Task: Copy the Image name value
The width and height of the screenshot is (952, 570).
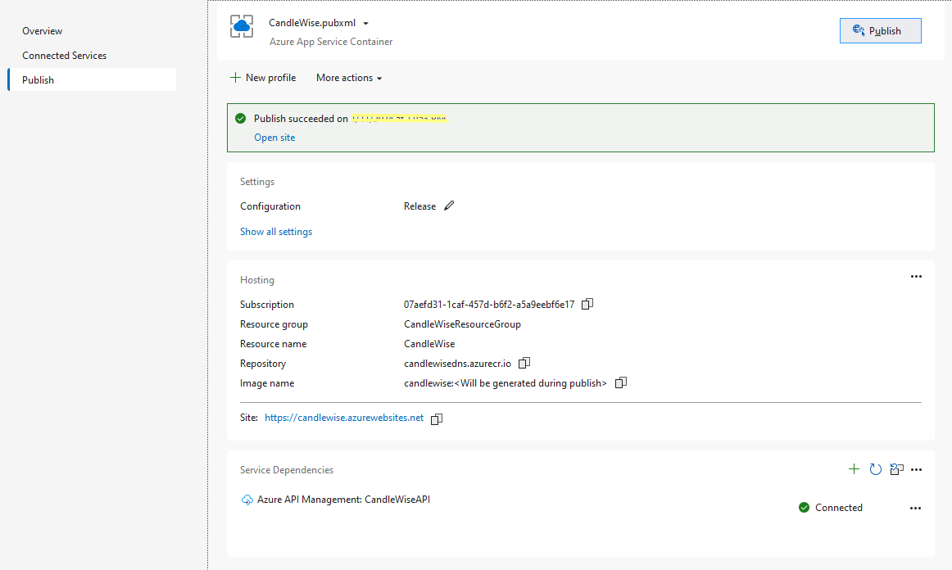Action: [621, 382]
